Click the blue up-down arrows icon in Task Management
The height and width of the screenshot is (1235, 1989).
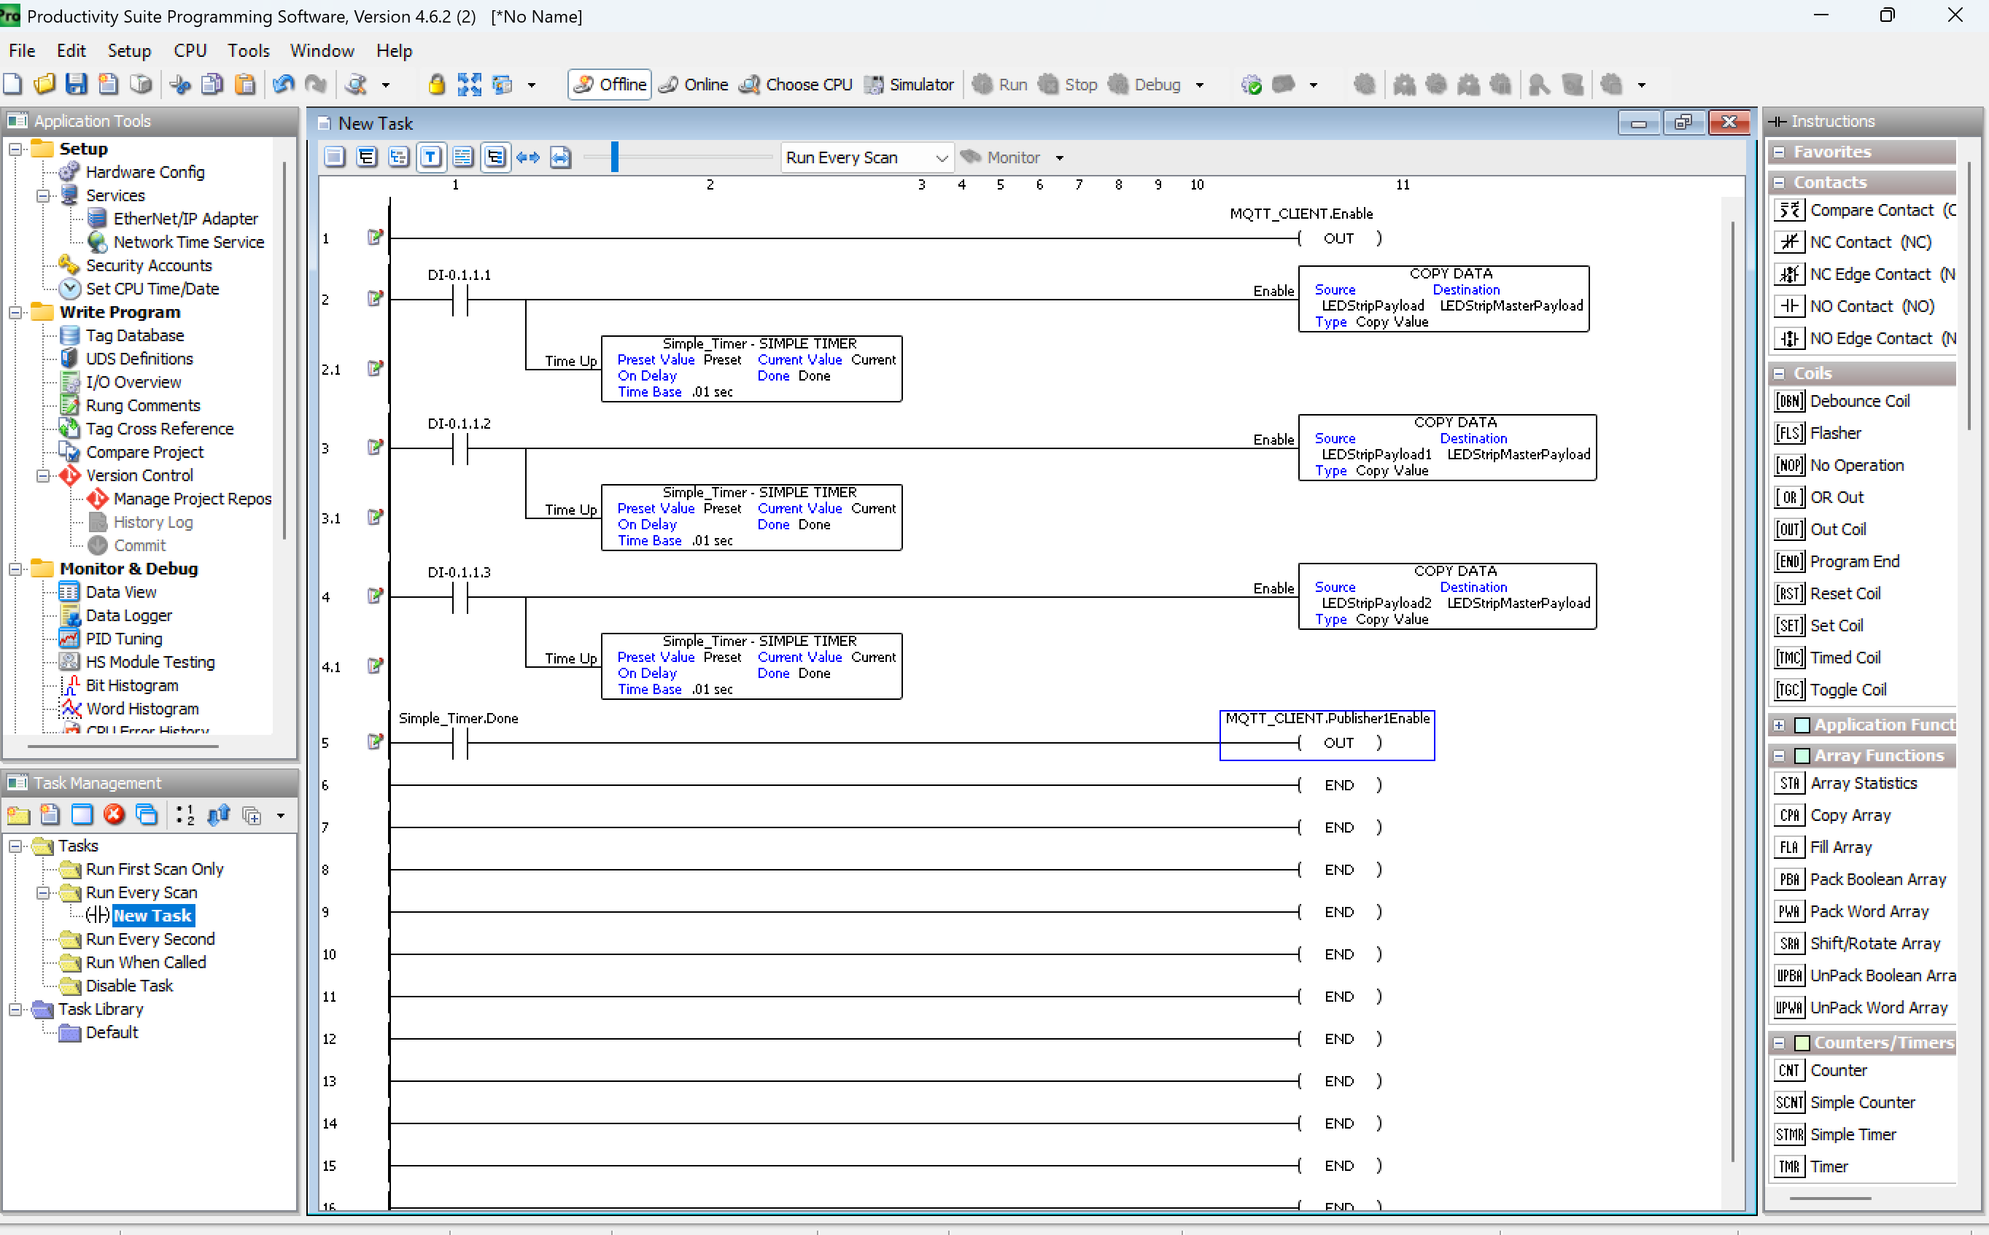point(218,814)
